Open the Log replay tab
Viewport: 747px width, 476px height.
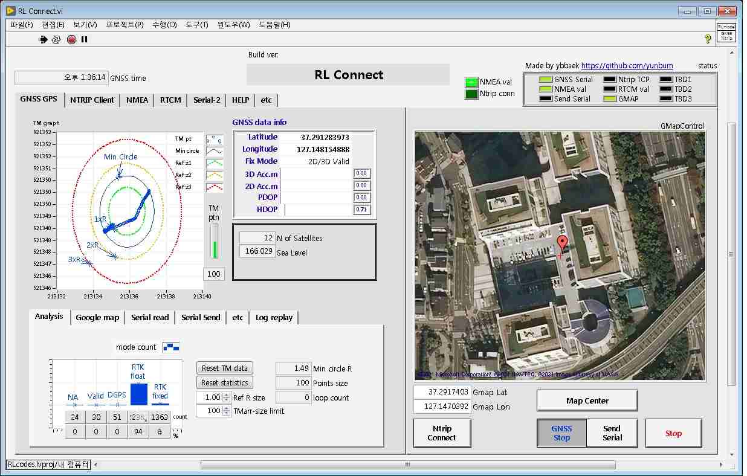click(x=274, y=318)
